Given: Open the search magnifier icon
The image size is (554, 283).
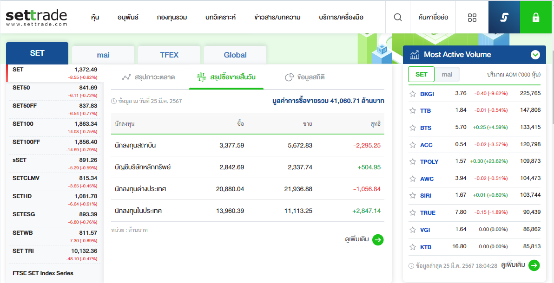Looking at the screenshot, I should (x=398, y=17).
